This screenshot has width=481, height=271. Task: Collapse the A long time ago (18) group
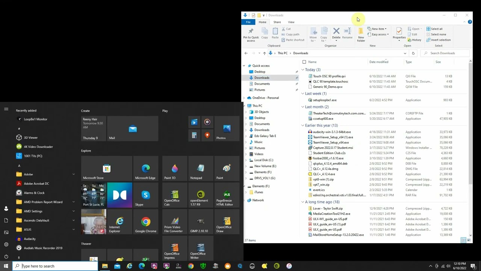point(303,202)
